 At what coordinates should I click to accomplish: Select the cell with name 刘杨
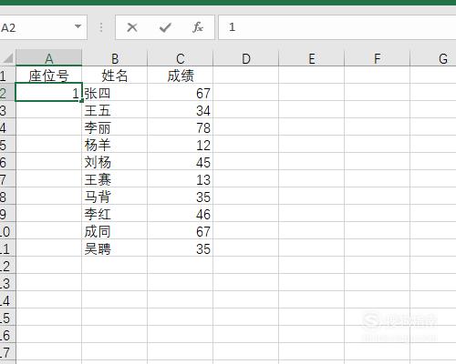[x=115, y=161]
